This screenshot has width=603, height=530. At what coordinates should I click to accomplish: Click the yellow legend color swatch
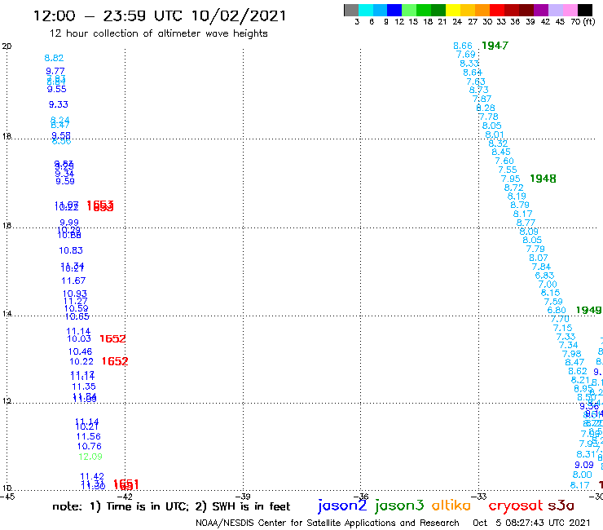453,10
